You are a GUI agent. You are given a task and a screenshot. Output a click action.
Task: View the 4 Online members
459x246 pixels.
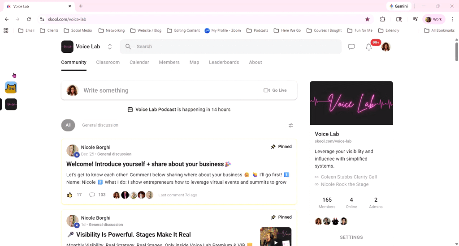coord(351,203)
